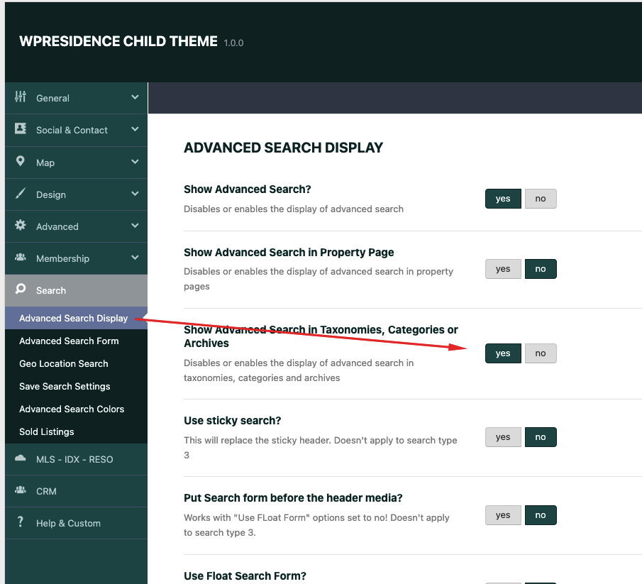
Task: Open Sold Listings submenu
Action: (76, 431)
